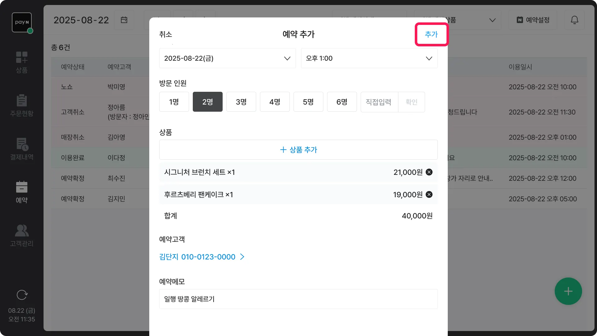This screenshot has height=336, width=597.
Task: Select 1명 visitor count
Action: click(x=174, y=102)
